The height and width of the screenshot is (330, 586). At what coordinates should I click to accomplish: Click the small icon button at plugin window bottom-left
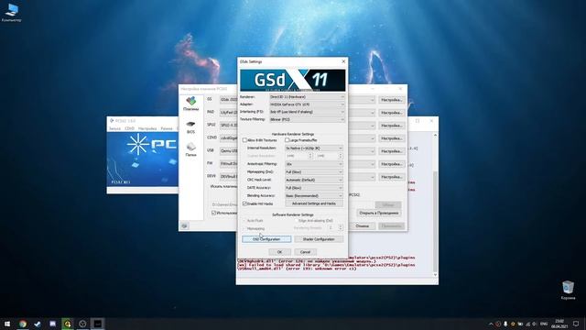pos(184,225)
